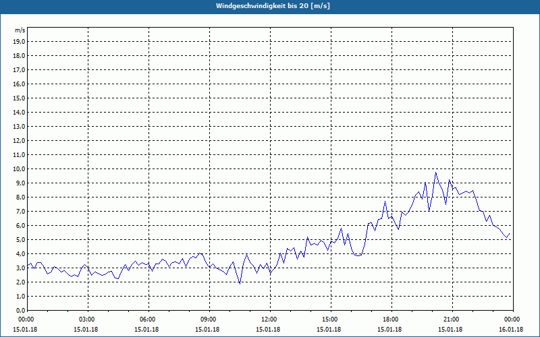This screenshot has height=337, width=540.
Task: Select the 12,0 value on the y-axis
Action: (19, 141)
